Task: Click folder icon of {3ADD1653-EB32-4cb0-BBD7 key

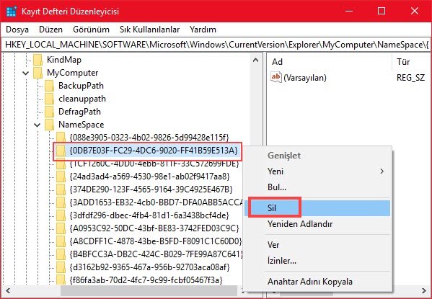Action: 61,202
